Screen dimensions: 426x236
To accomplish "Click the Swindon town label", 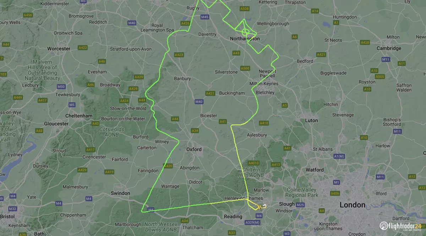I will 120,193.
